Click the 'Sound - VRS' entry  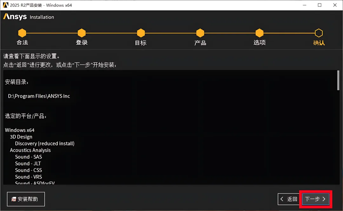click(29, 177)
